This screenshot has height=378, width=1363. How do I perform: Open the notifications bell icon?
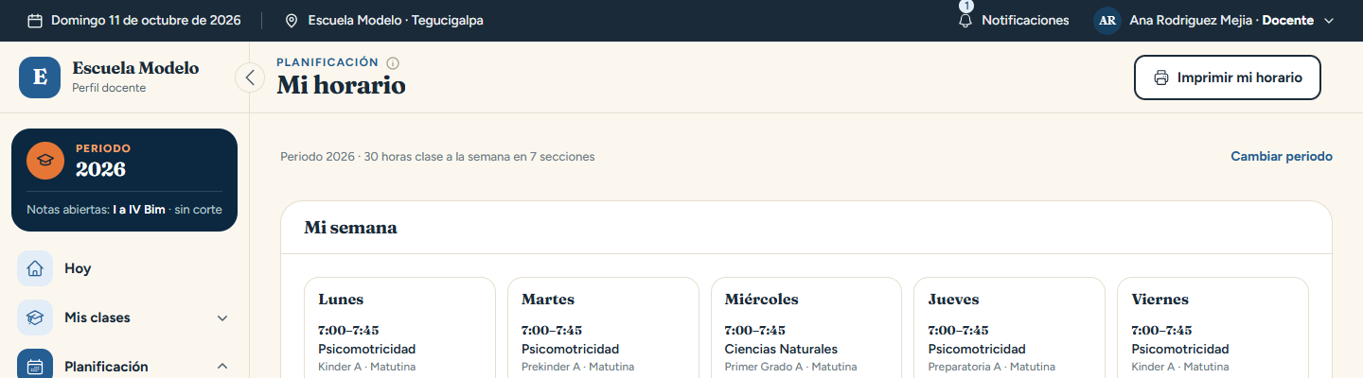(x=965, y=20)
